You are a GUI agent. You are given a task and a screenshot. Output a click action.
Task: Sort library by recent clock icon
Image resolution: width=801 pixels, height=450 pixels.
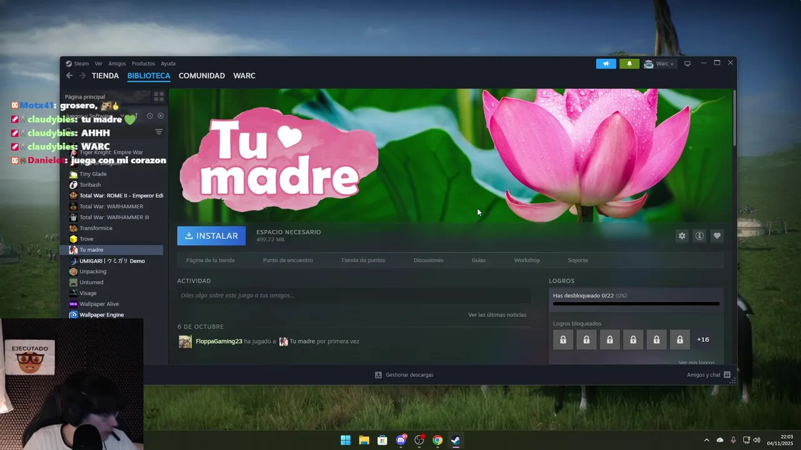150,116
